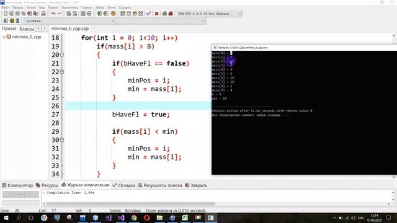Select the minmax_6_cpp.cpp editor tab
The height and width of the screenshot is (223, 397).
tap(70, 28)
